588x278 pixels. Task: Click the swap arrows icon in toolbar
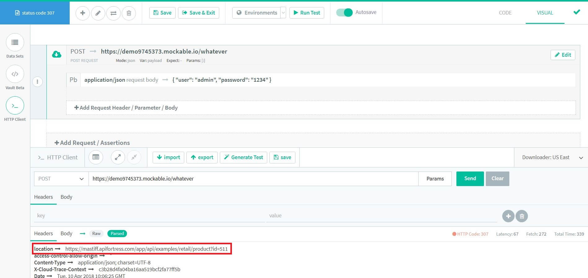(x=113, y=13)
